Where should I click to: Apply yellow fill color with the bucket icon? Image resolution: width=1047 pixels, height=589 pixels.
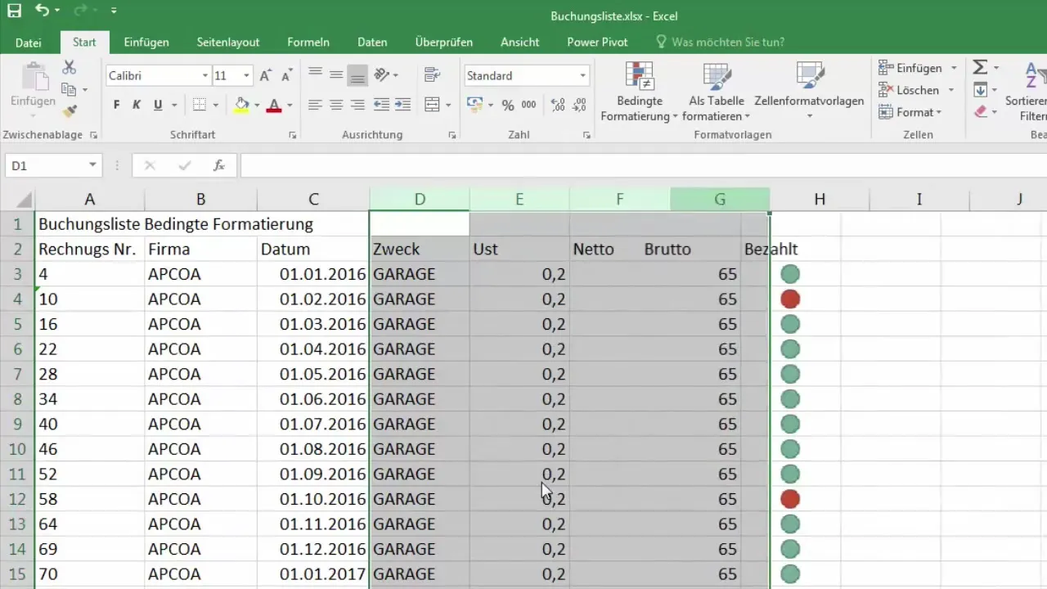coord(241,105)
